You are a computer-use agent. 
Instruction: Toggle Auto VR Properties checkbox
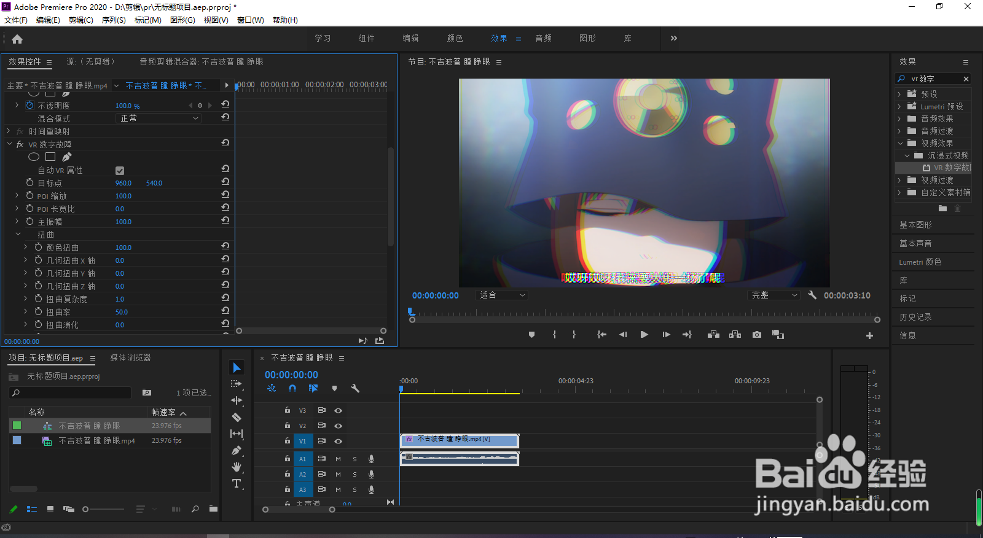click(120, 171)
